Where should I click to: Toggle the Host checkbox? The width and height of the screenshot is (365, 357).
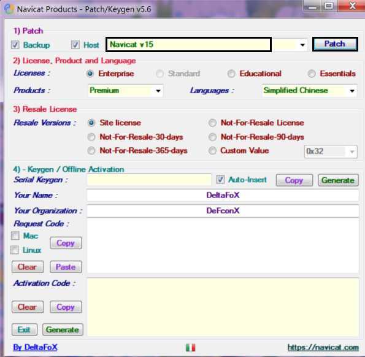(75, 45)
